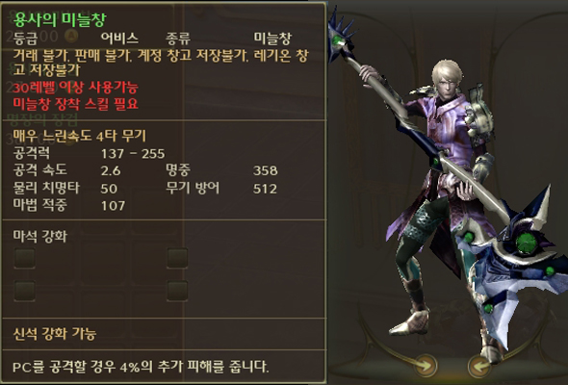Select the upper-left empty manastone slot

pos(25,258)
